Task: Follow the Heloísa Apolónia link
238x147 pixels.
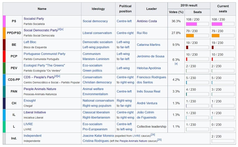Action: coord(149,68)
